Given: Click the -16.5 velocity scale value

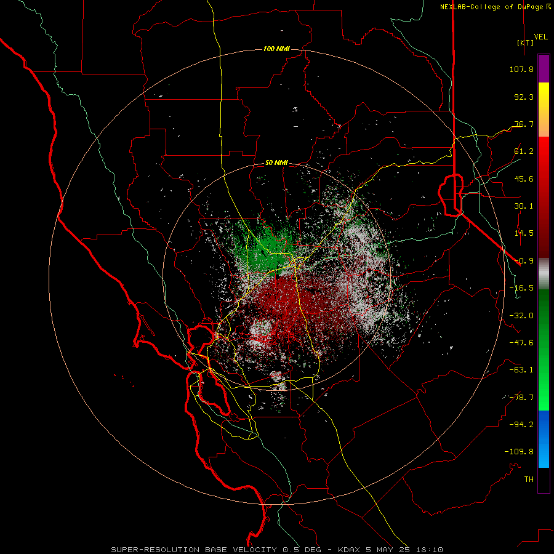Looking at the screenshot, I should coord(521,288).
